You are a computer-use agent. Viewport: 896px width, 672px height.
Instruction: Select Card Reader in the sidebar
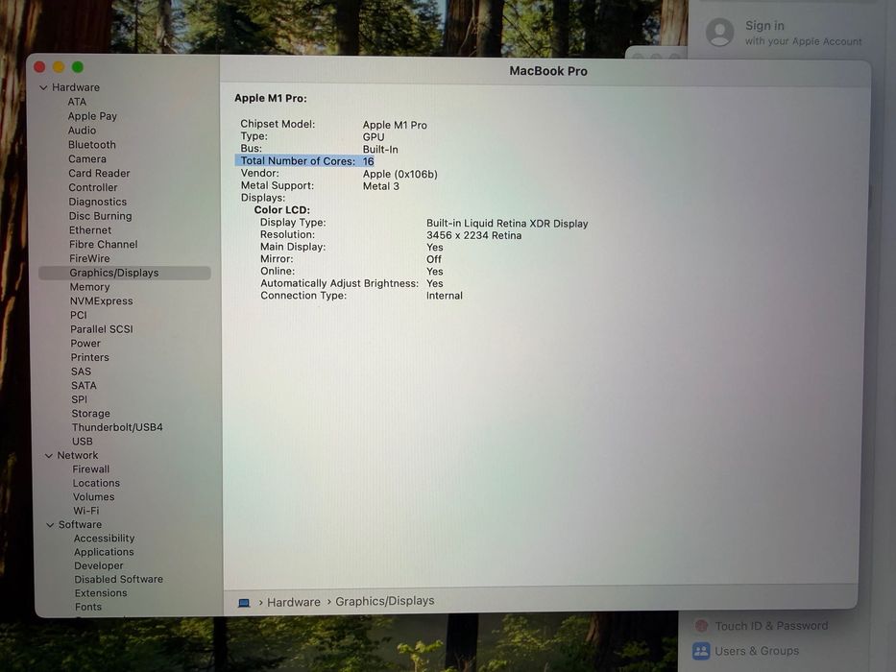(99, 173)
